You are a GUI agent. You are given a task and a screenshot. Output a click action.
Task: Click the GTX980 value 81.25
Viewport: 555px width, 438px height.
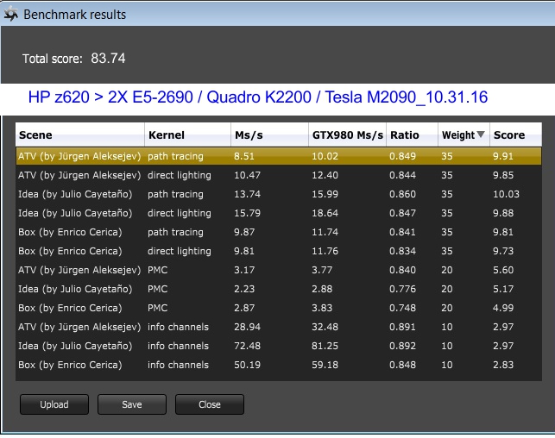325,346
